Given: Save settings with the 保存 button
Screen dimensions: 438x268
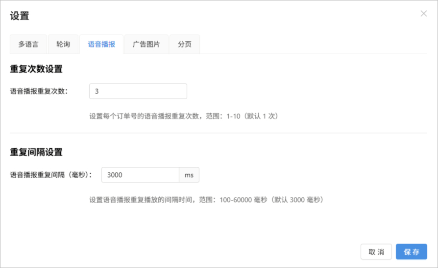Looking at the screenshot, I should [x=411, y=251].
